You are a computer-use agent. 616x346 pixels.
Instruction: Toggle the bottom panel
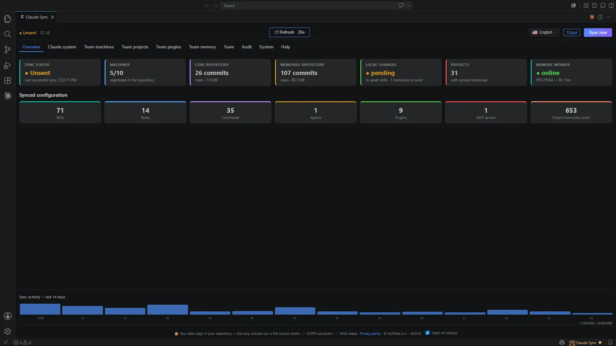pyautogui.click(x=603, y=5)
